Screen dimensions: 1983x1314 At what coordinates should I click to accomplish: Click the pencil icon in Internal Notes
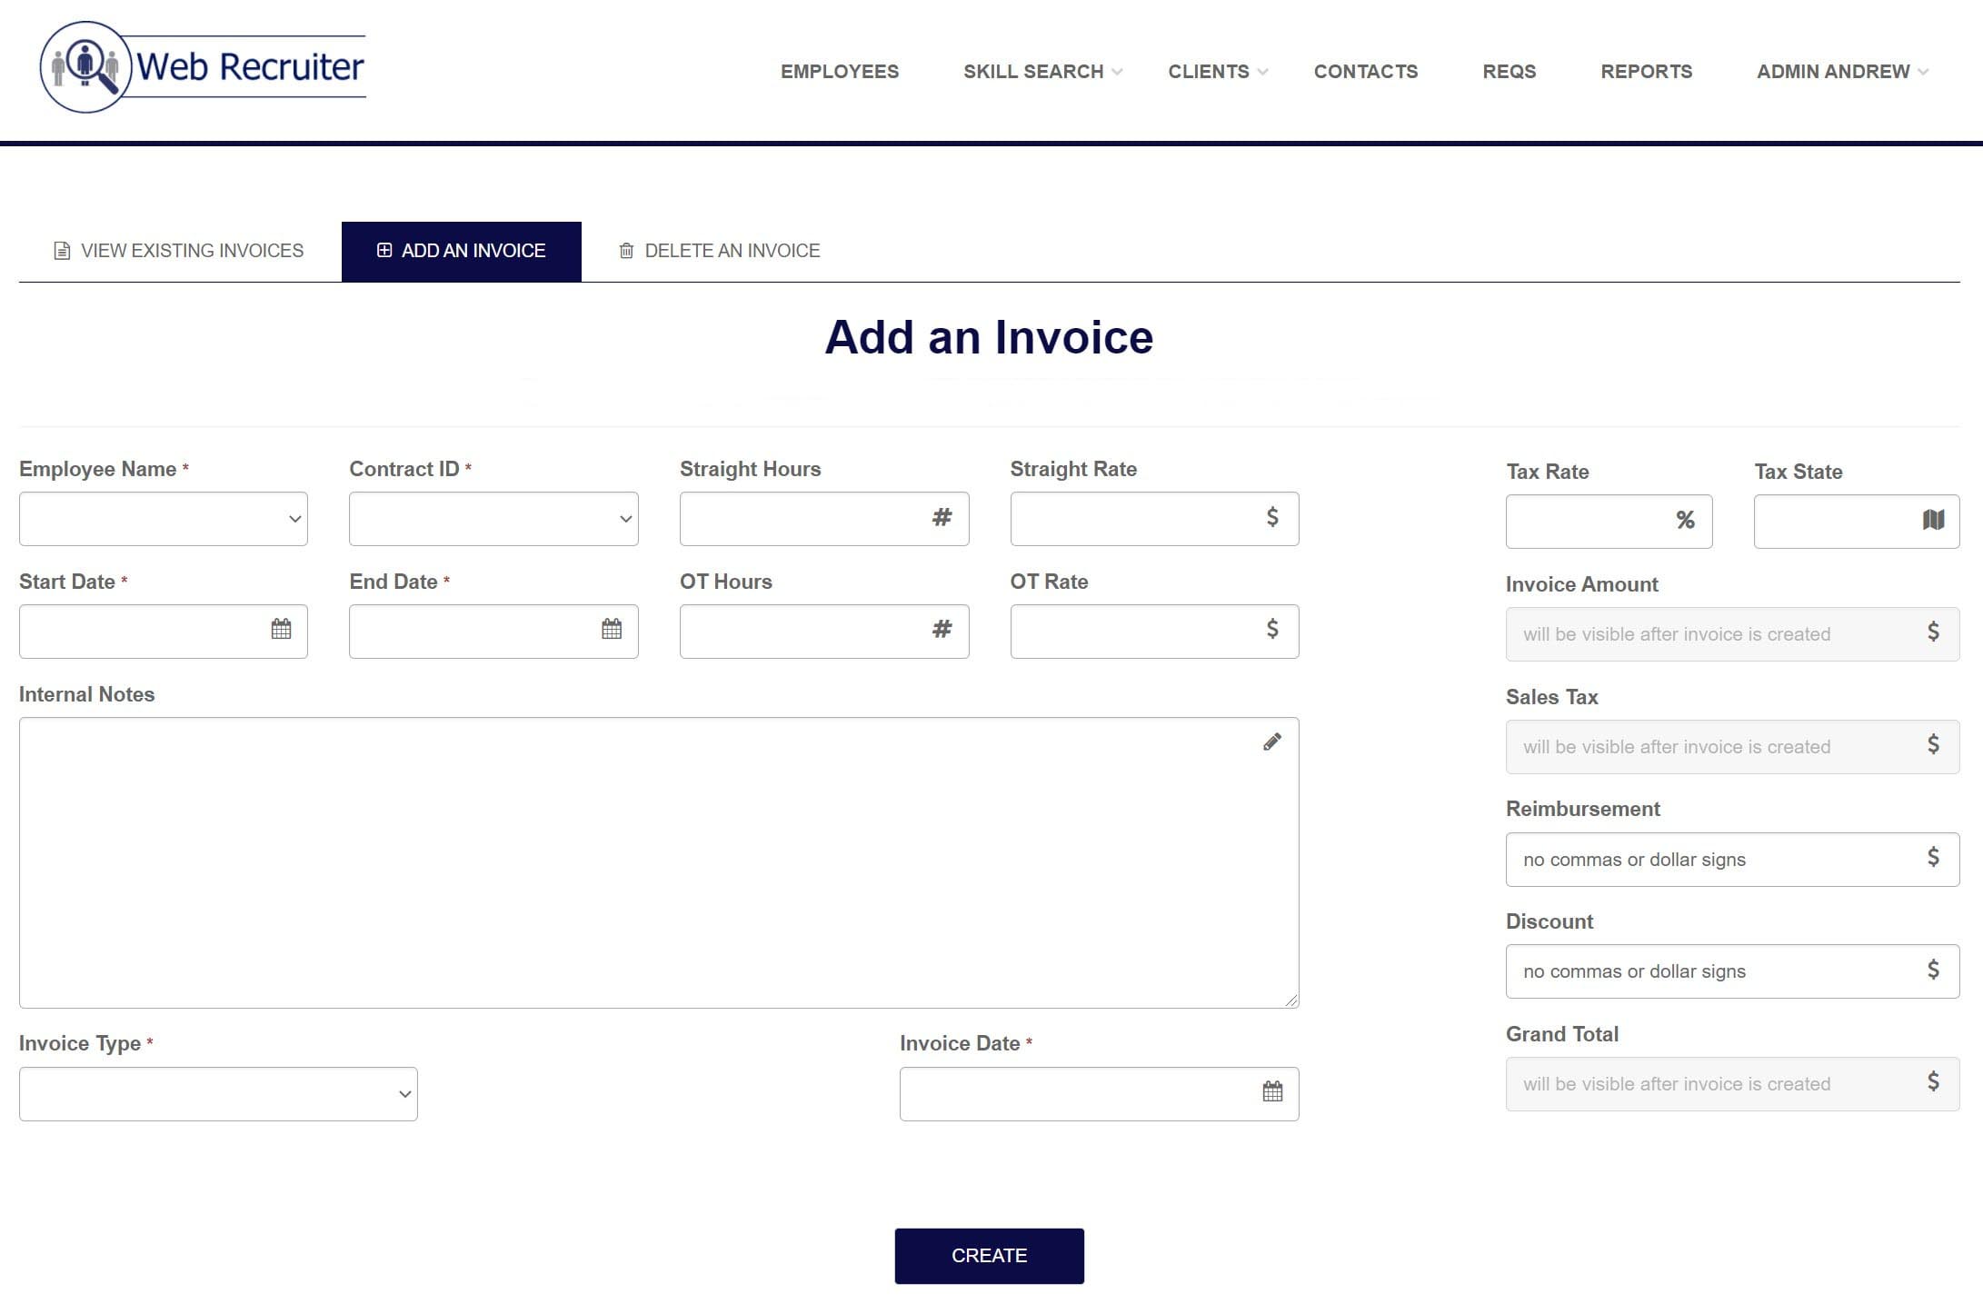pos(1272,742)
